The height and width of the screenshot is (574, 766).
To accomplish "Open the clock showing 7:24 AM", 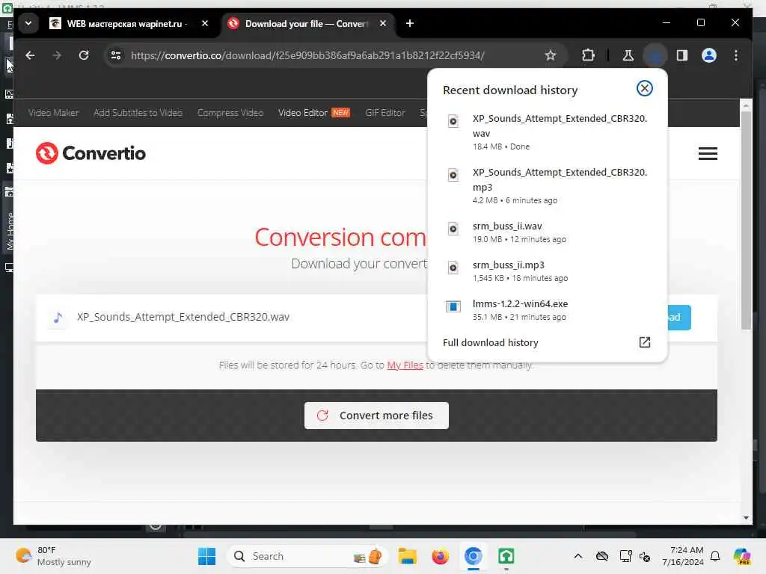I will tap(682, 556).
